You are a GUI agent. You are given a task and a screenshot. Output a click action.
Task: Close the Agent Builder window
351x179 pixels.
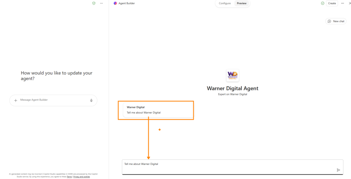click(350, 3)
